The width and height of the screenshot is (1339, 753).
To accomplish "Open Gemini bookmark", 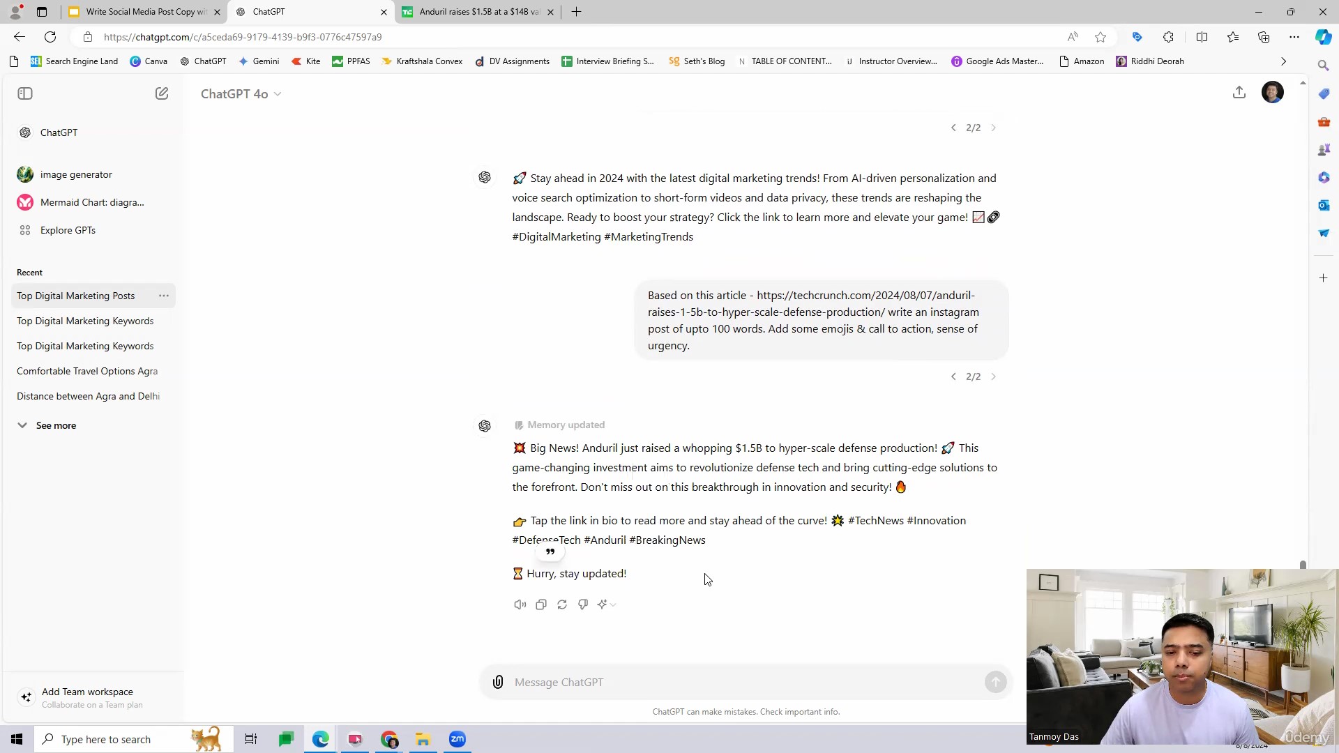I will coord(259,61).
